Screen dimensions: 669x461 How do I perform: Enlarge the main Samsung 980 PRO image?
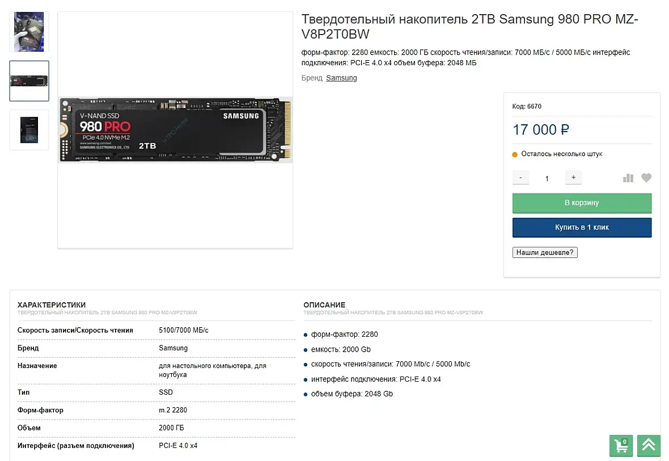(x=175, y=130)
